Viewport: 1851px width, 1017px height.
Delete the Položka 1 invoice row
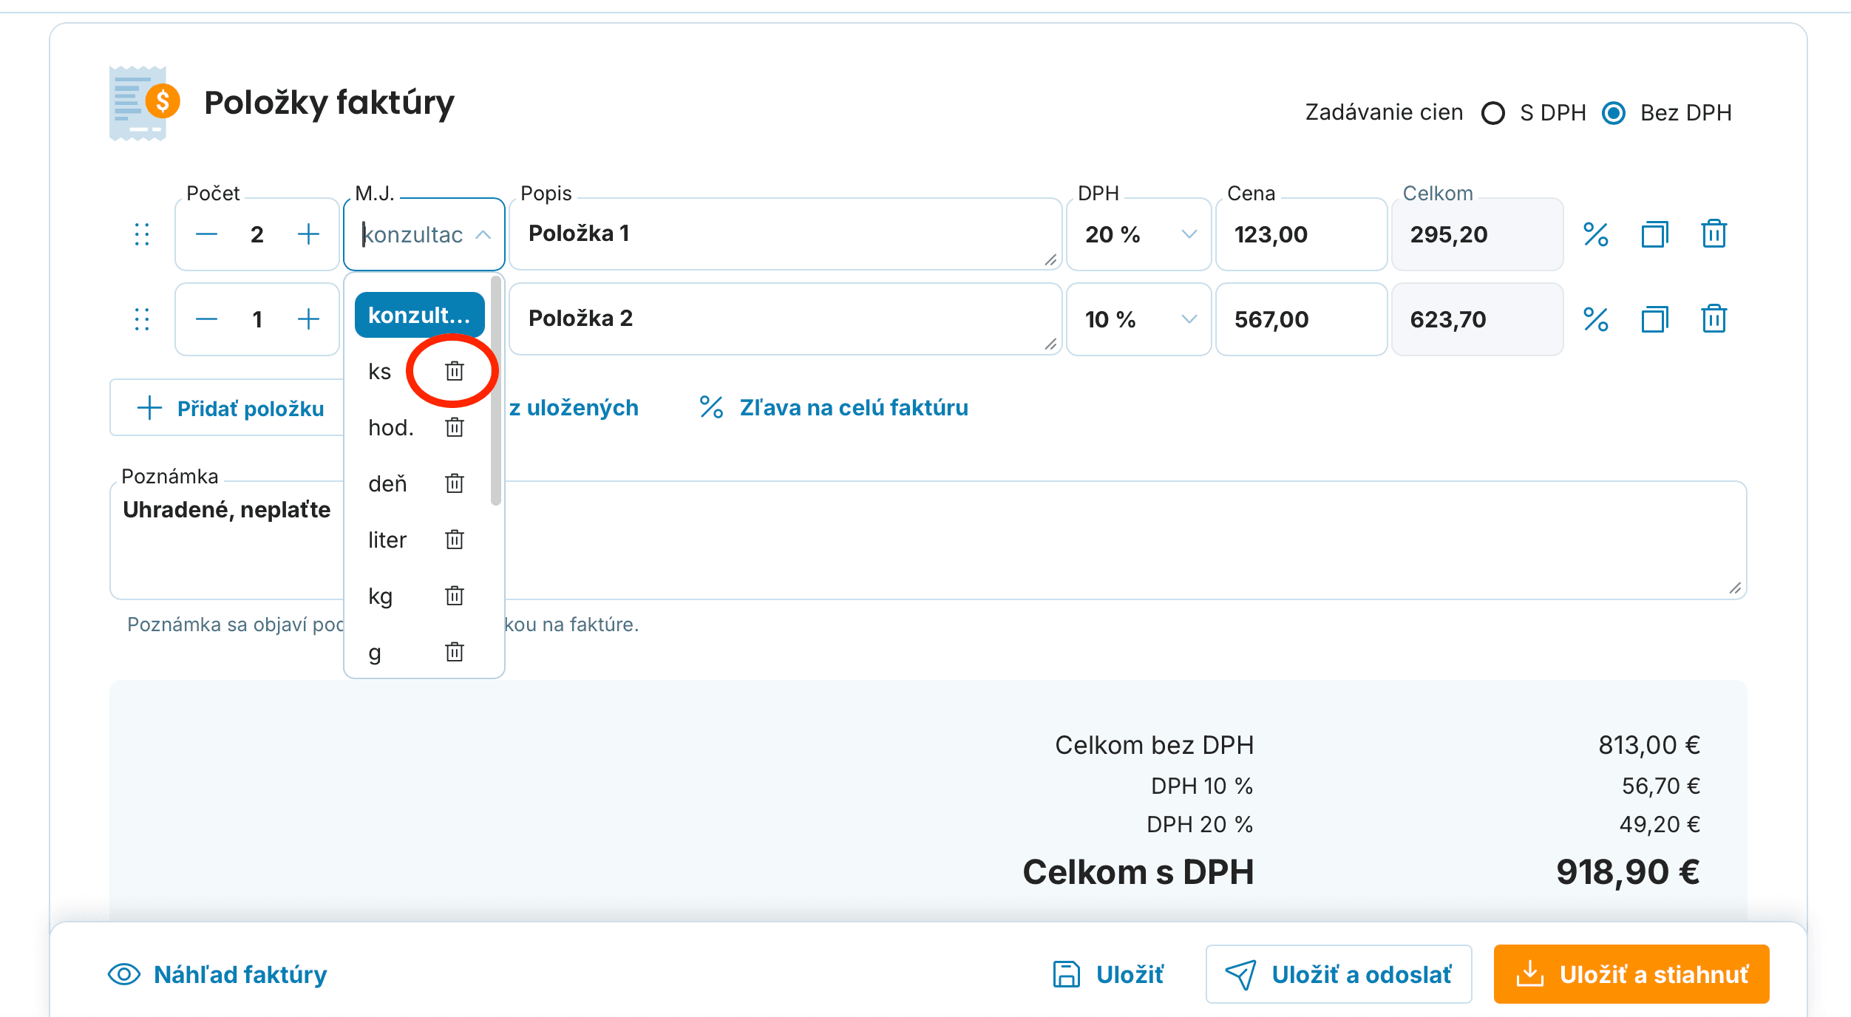[x=1714, y=234]
